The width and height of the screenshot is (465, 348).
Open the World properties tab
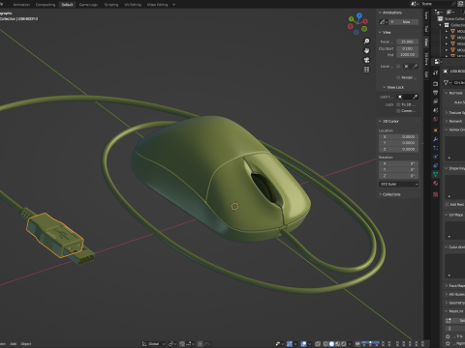(x=436, y=119)
